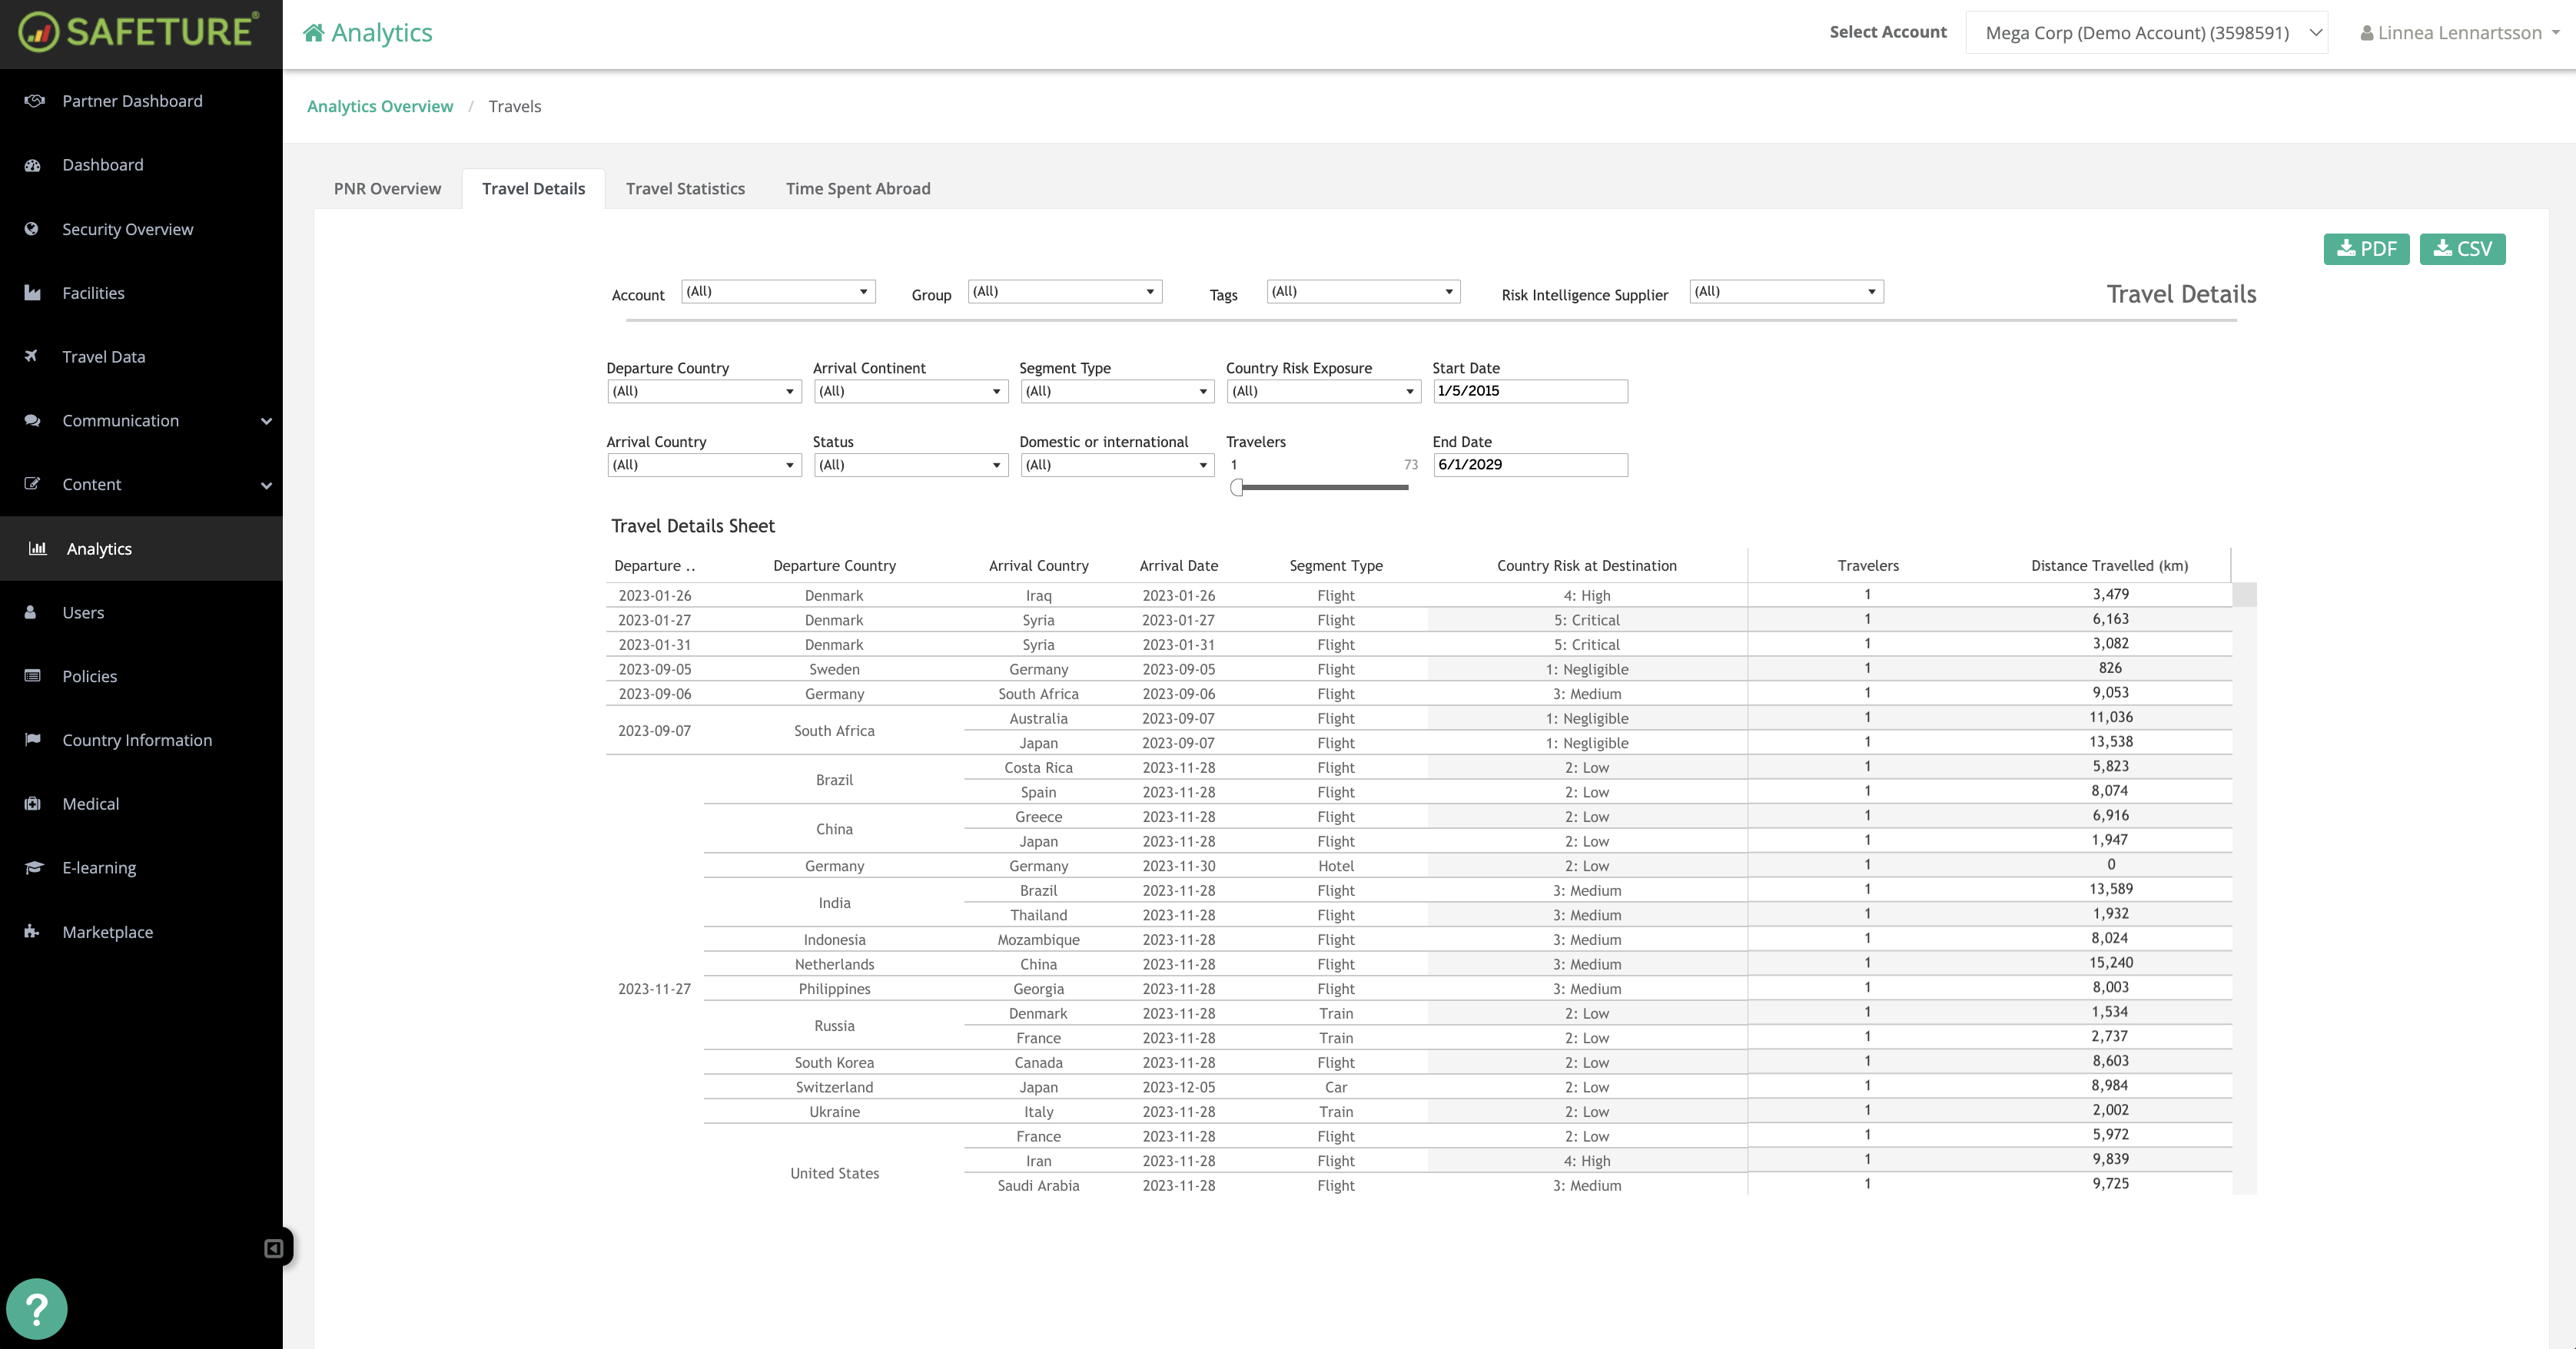
Task: Open the Country Risk Exposure dropdown
Action: click(x=1322, y=391)
